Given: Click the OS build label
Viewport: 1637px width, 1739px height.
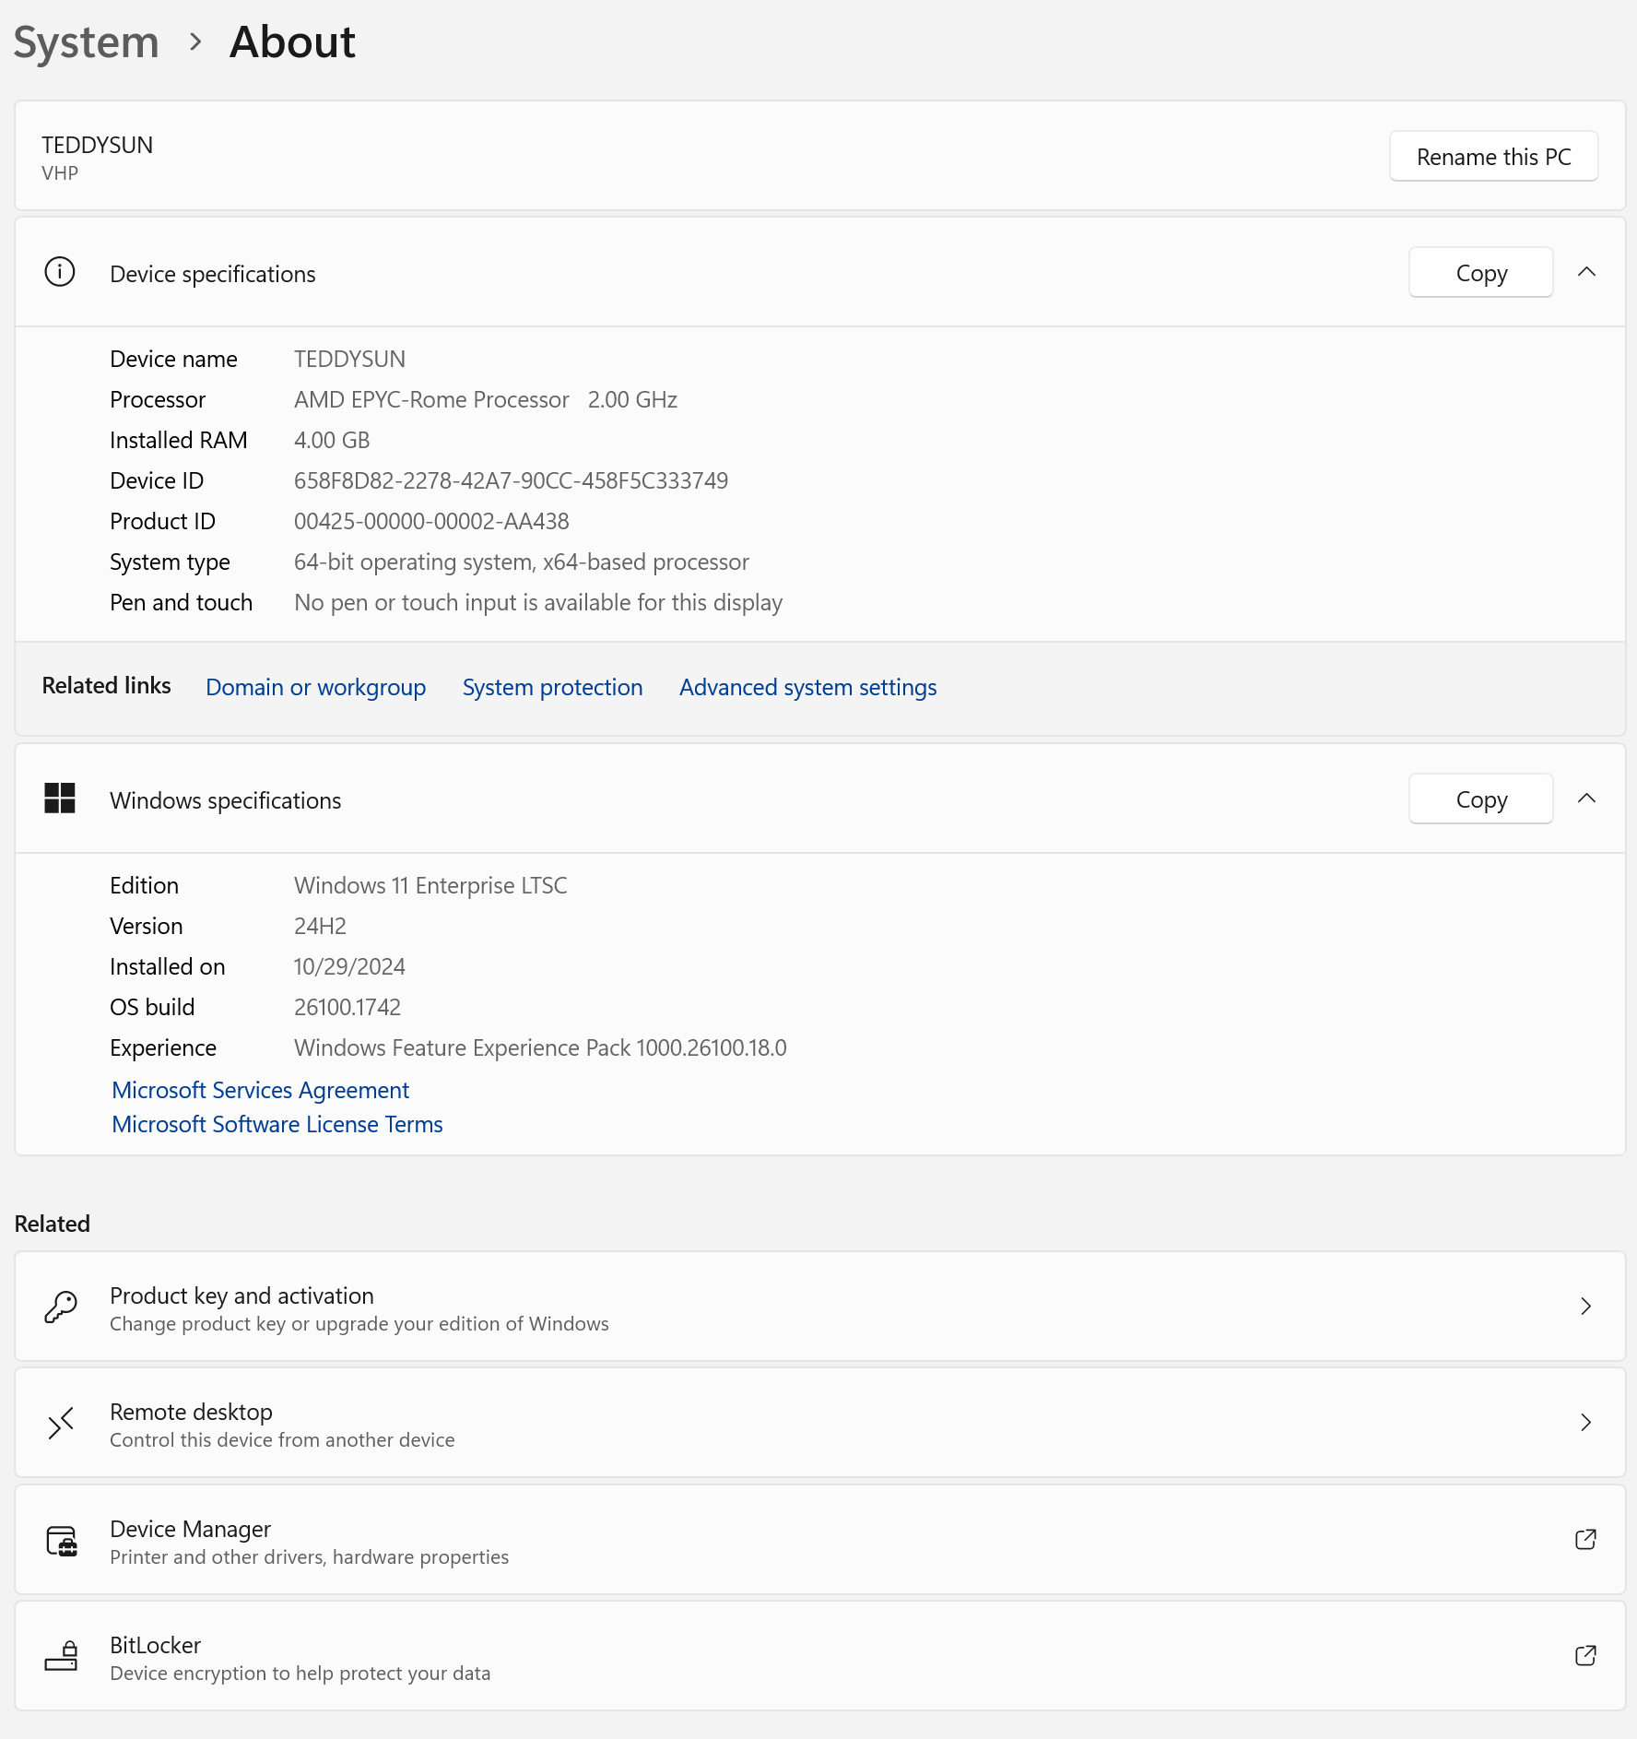Looking at the screenshot, I should point(152,1008).
